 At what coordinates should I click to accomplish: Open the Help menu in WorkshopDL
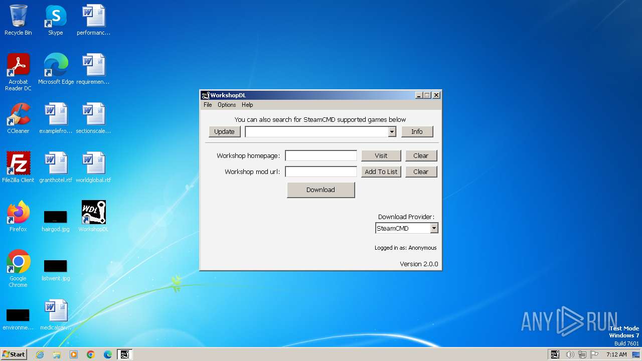pos(247,105)
